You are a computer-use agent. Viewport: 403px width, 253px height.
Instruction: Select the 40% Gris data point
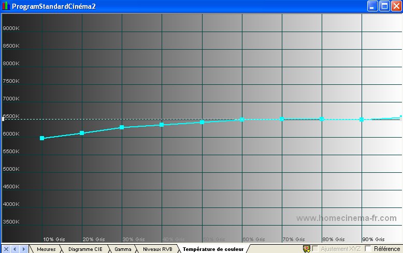pyautogui.click(x=162, y=125)
